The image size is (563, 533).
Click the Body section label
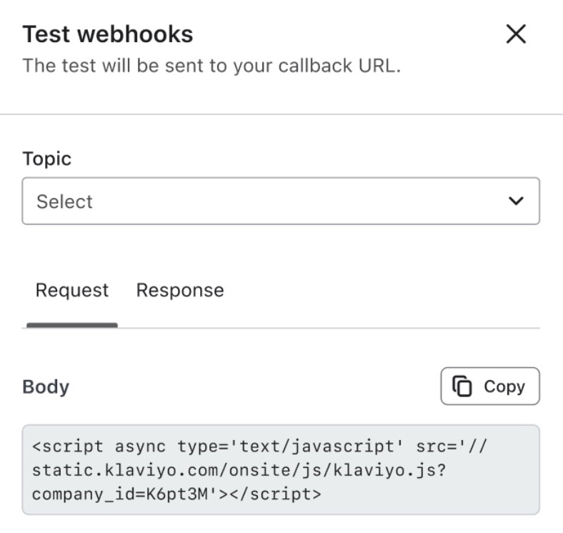coord(46,387)
